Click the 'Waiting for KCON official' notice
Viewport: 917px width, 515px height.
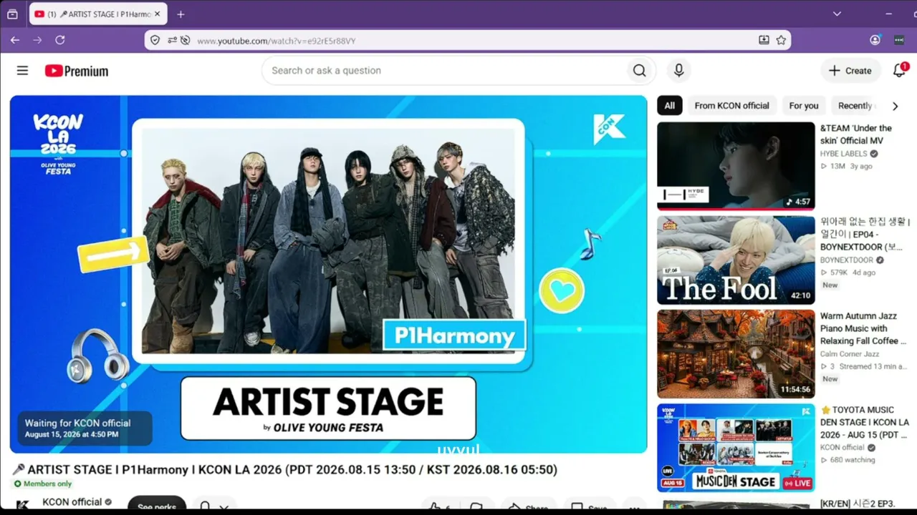pos(85,428)
